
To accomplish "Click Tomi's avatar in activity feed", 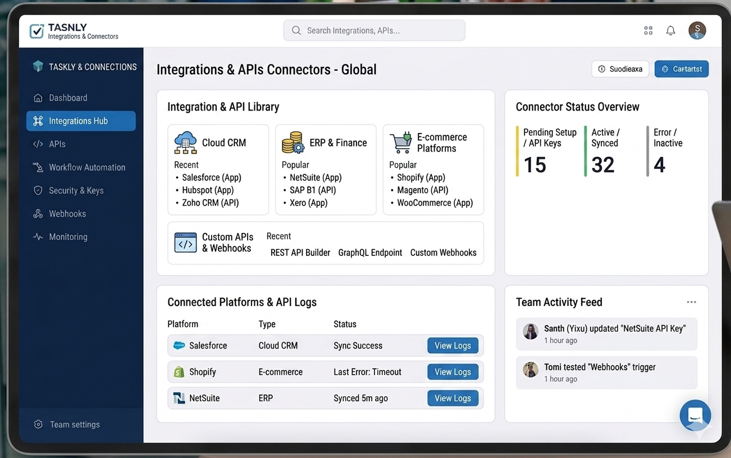I will [x=531, y=369].
